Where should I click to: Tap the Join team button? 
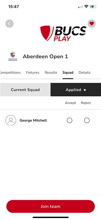click(50, 207)
